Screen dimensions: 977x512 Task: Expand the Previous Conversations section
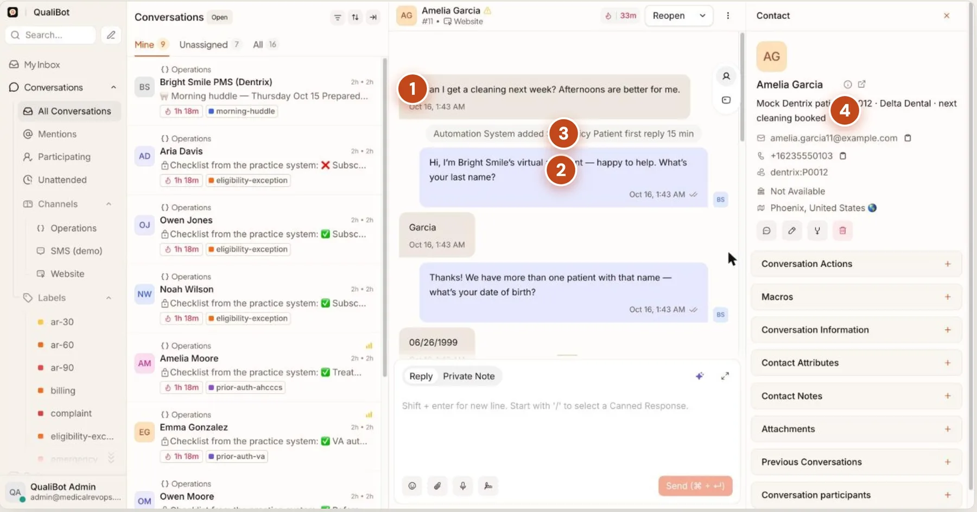tap(856, 462)
